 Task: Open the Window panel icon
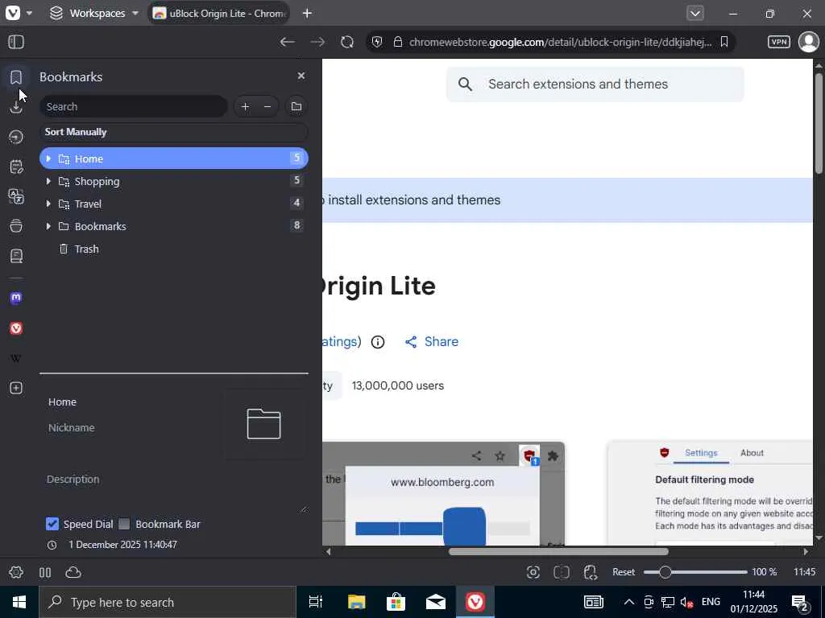point(16,226)
